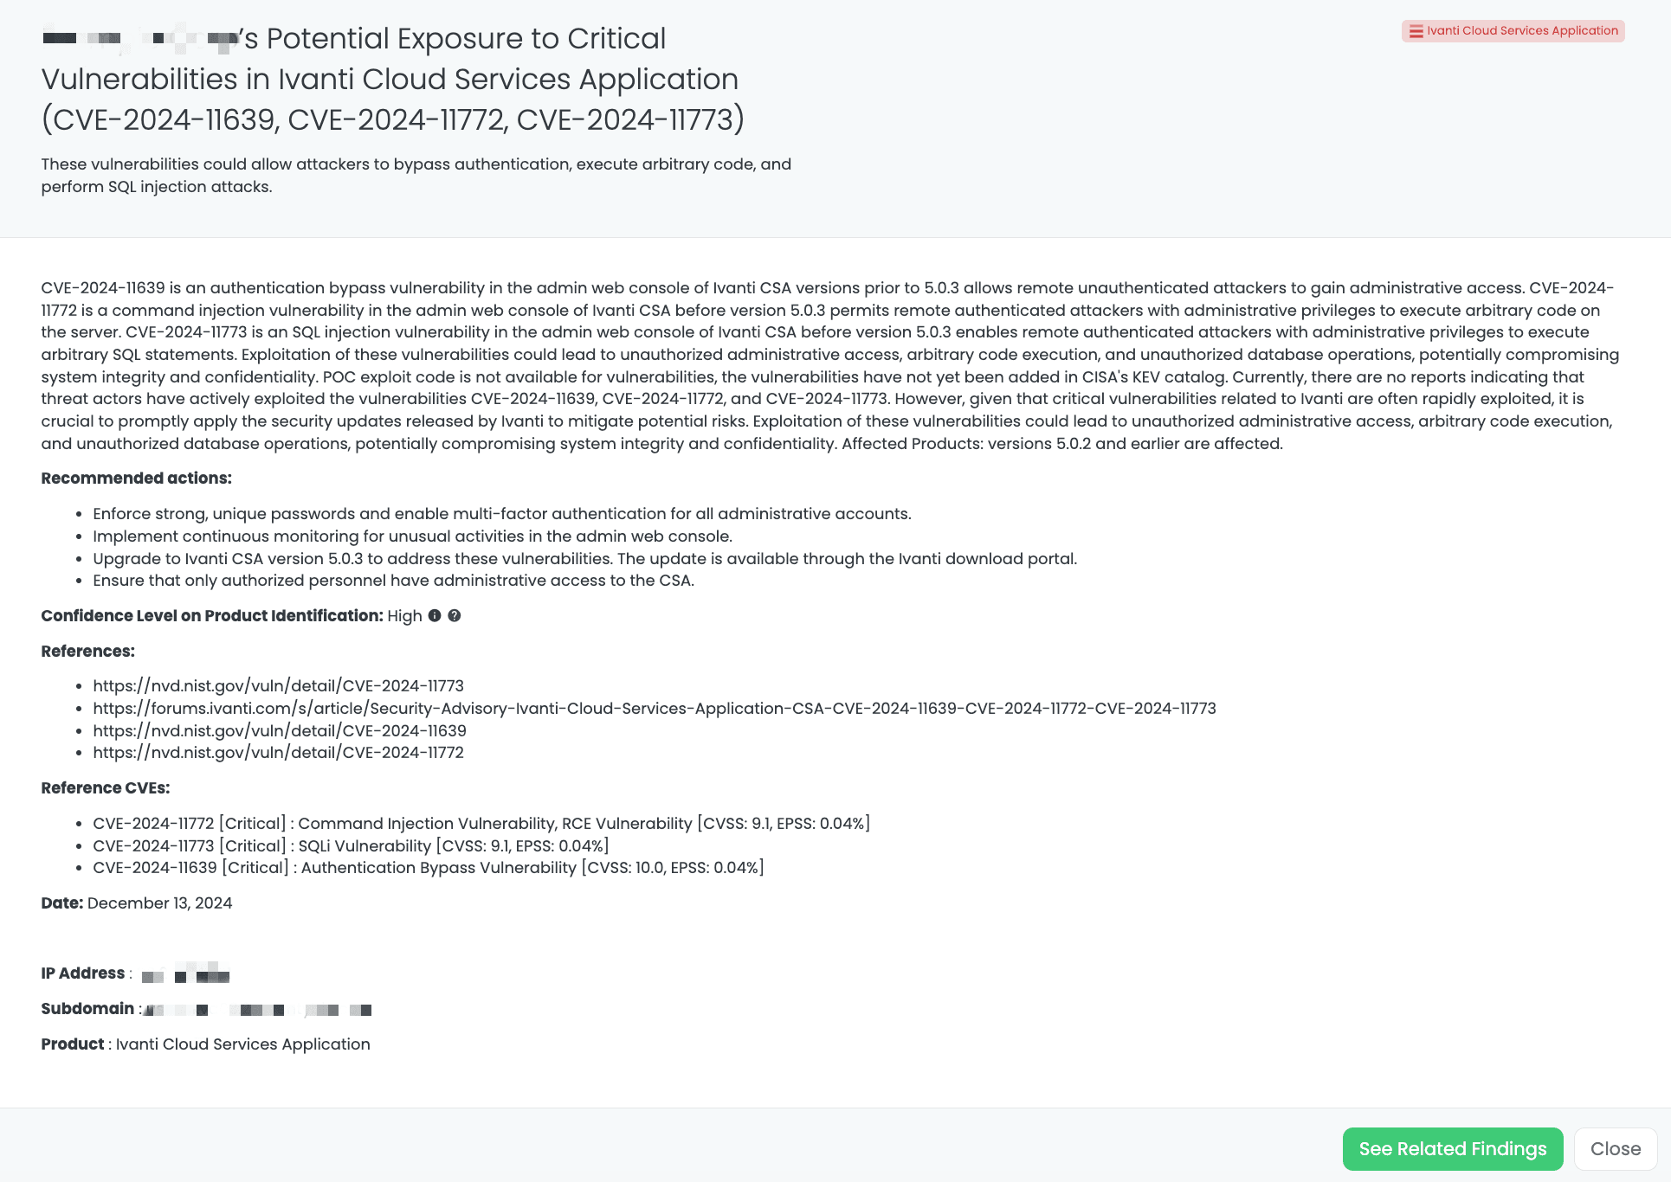Click the redacted Subdomain value

[258, 1009]
